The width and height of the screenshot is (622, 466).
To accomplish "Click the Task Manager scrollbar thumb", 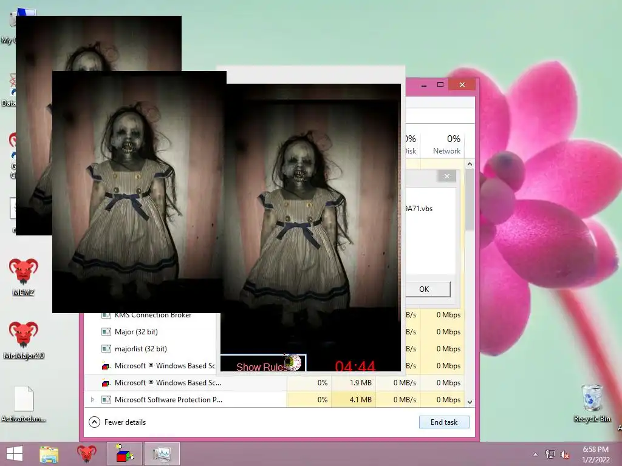I will point(470,200).
